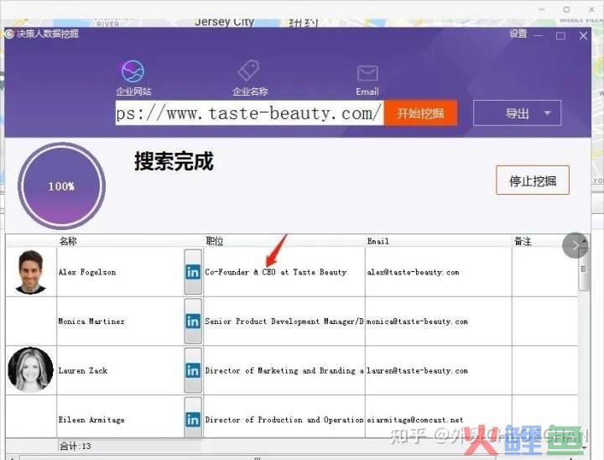
Task: Click the app logo next to 决策人数据挖掘
Action: pyautogui.click(x=9, y=34)
